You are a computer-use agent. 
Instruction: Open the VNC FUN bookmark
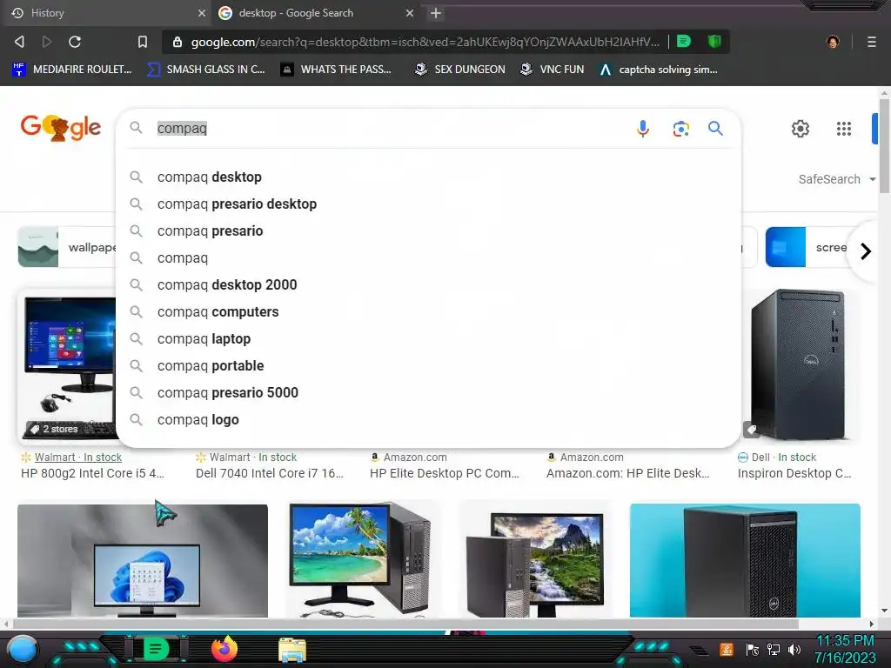click(x=552, y=70)
